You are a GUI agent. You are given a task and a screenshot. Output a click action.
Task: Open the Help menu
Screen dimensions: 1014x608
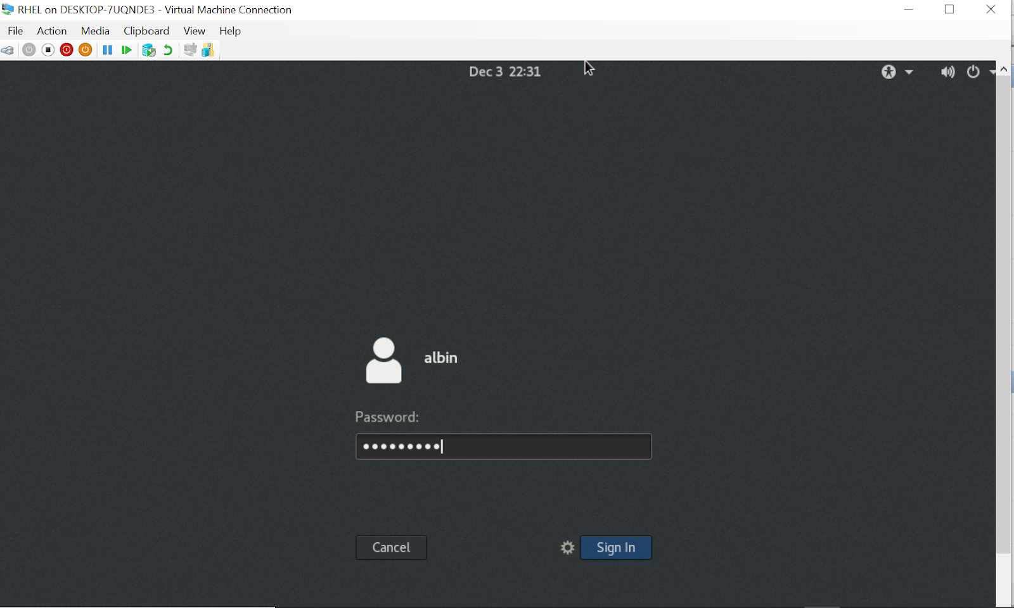tap(230, 31)
